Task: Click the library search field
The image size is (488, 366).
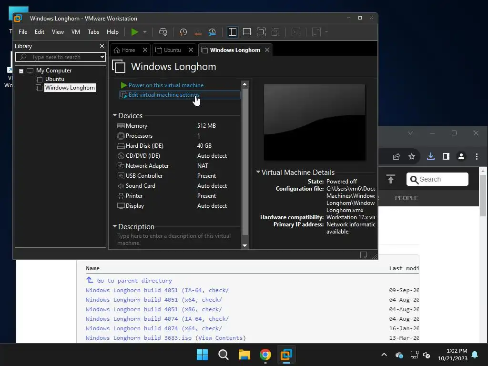Action: pyautogui.click(x=58, y=57)
